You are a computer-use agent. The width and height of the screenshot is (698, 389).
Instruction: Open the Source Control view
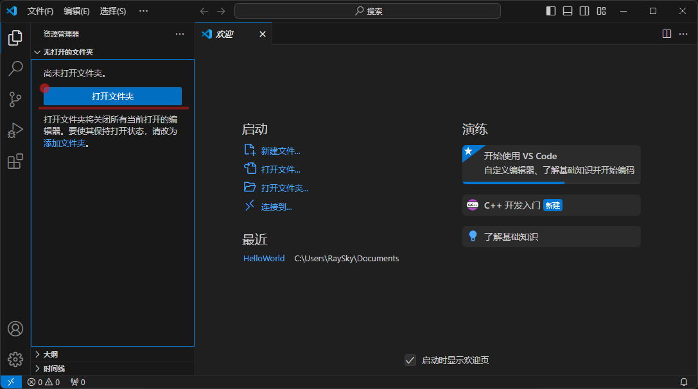click(x=15, y=99)
